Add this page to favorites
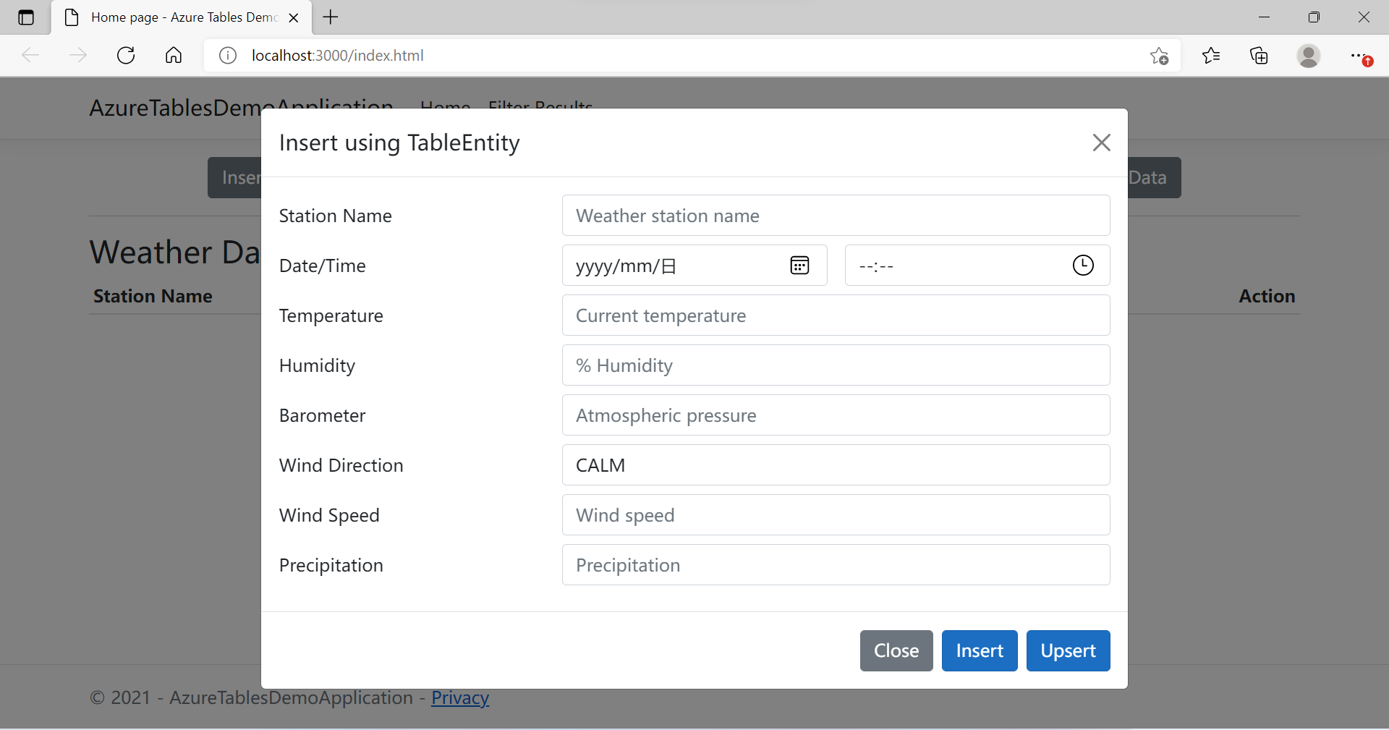1389x730 pixels. tap(1159, 56)
